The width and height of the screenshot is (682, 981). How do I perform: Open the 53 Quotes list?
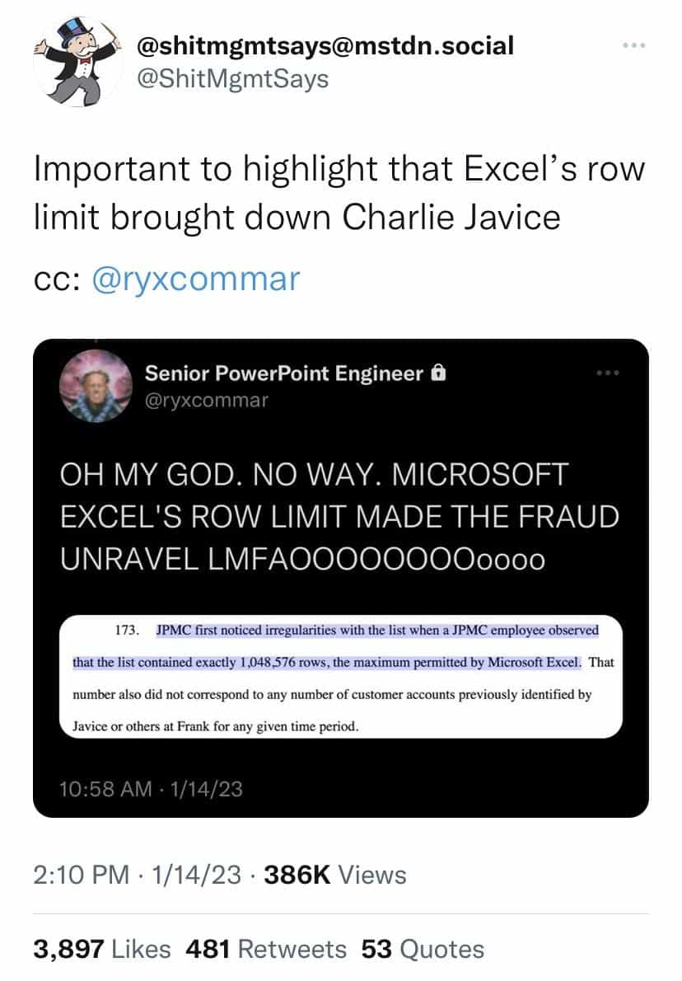click(422, 949)
